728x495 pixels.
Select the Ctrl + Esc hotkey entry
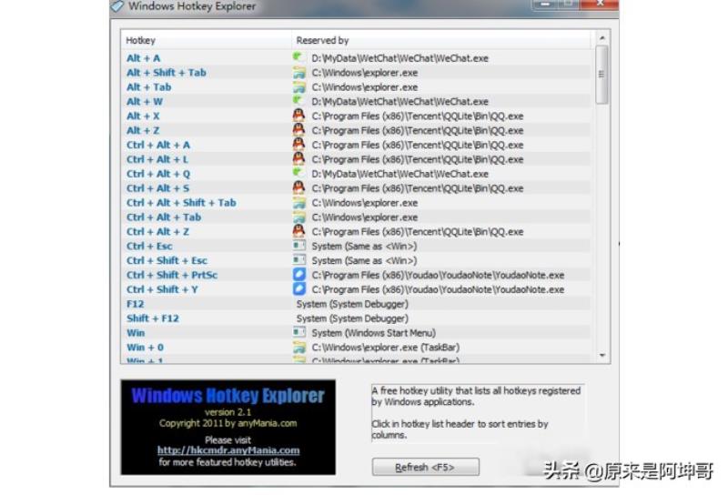point(149,246)
